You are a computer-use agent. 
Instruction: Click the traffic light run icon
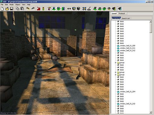pyautogui.click(x=43, y=9)
